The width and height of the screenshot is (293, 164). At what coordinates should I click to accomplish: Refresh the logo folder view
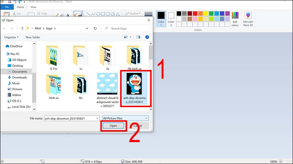click(x=95, y=28)
